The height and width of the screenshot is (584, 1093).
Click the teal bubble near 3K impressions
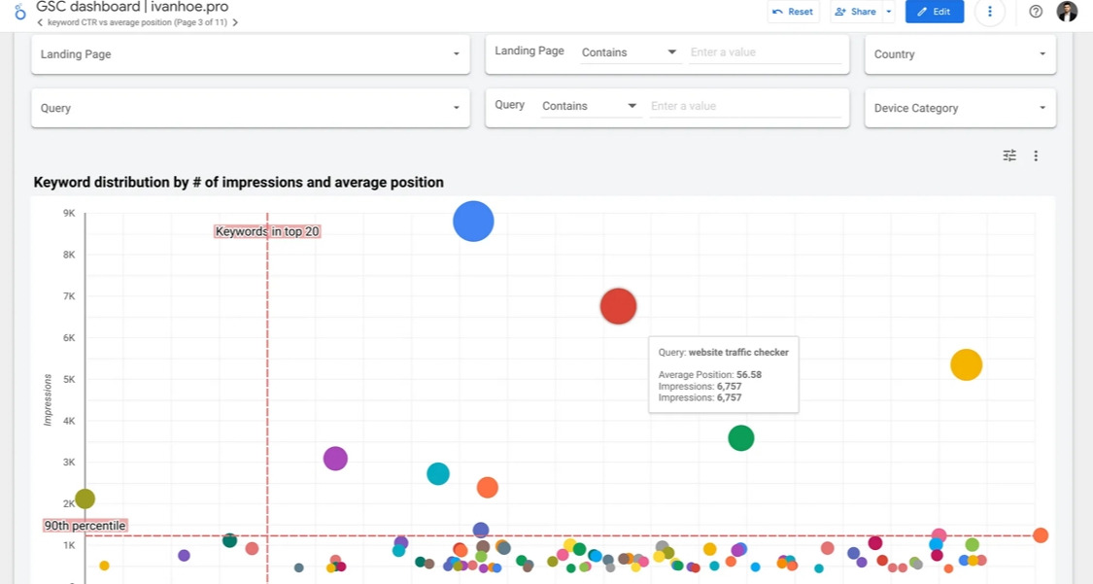click(x=438, y=474)
